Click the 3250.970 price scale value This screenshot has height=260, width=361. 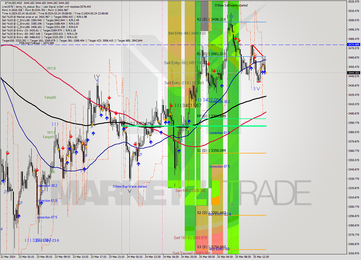tap(353, 253)
